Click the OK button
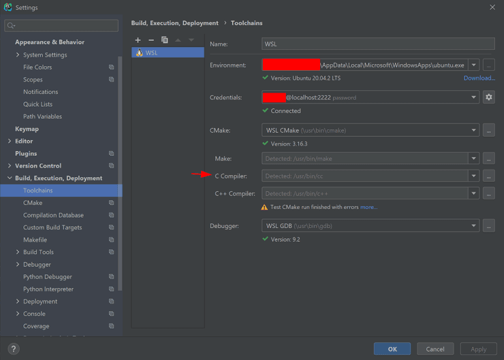The width and height of the screenshot is (504, 360). point(392,349)
